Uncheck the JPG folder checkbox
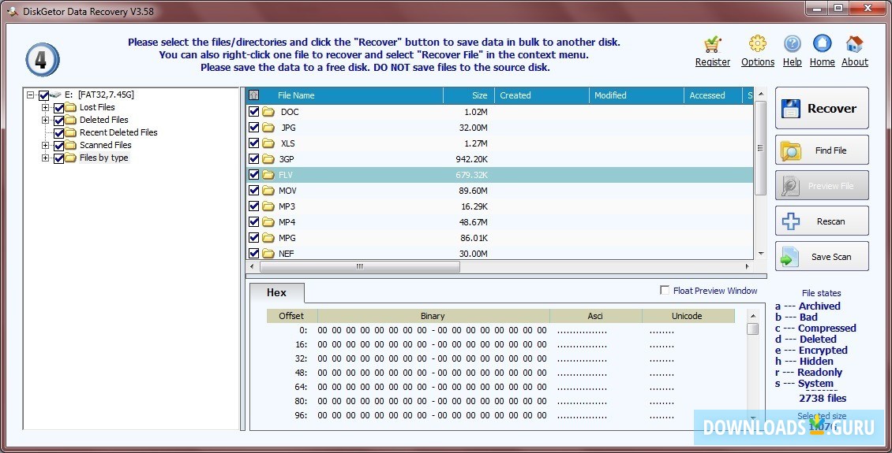Screen dimensions: 892x453 click(x=253, y=128)
